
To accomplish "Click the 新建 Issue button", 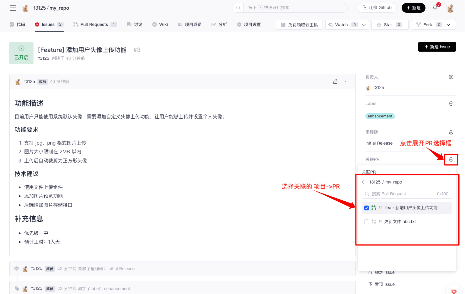I will coord(437,47).
